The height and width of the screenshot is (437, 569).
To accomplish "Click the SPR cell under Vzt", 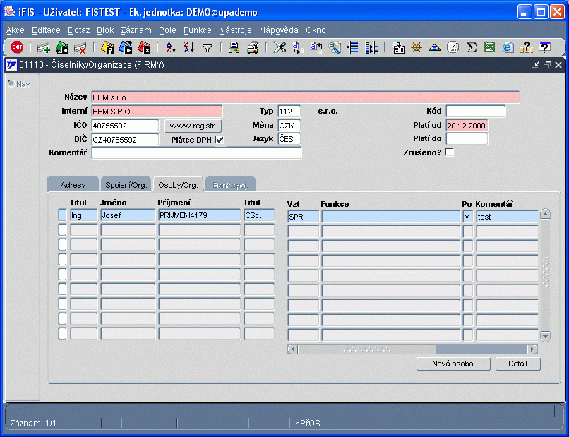I will [x=304, y=216].
